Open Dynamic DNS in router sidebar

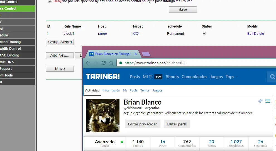[x=18, y=62]
